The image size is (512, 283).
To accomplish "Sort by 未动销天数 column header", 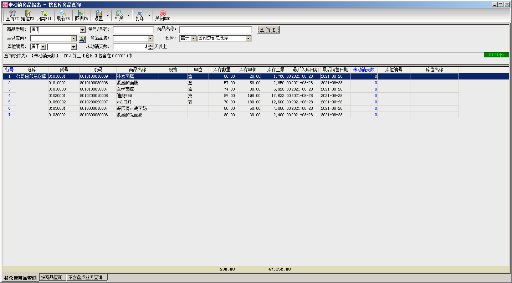I will [x=364, y=70].
